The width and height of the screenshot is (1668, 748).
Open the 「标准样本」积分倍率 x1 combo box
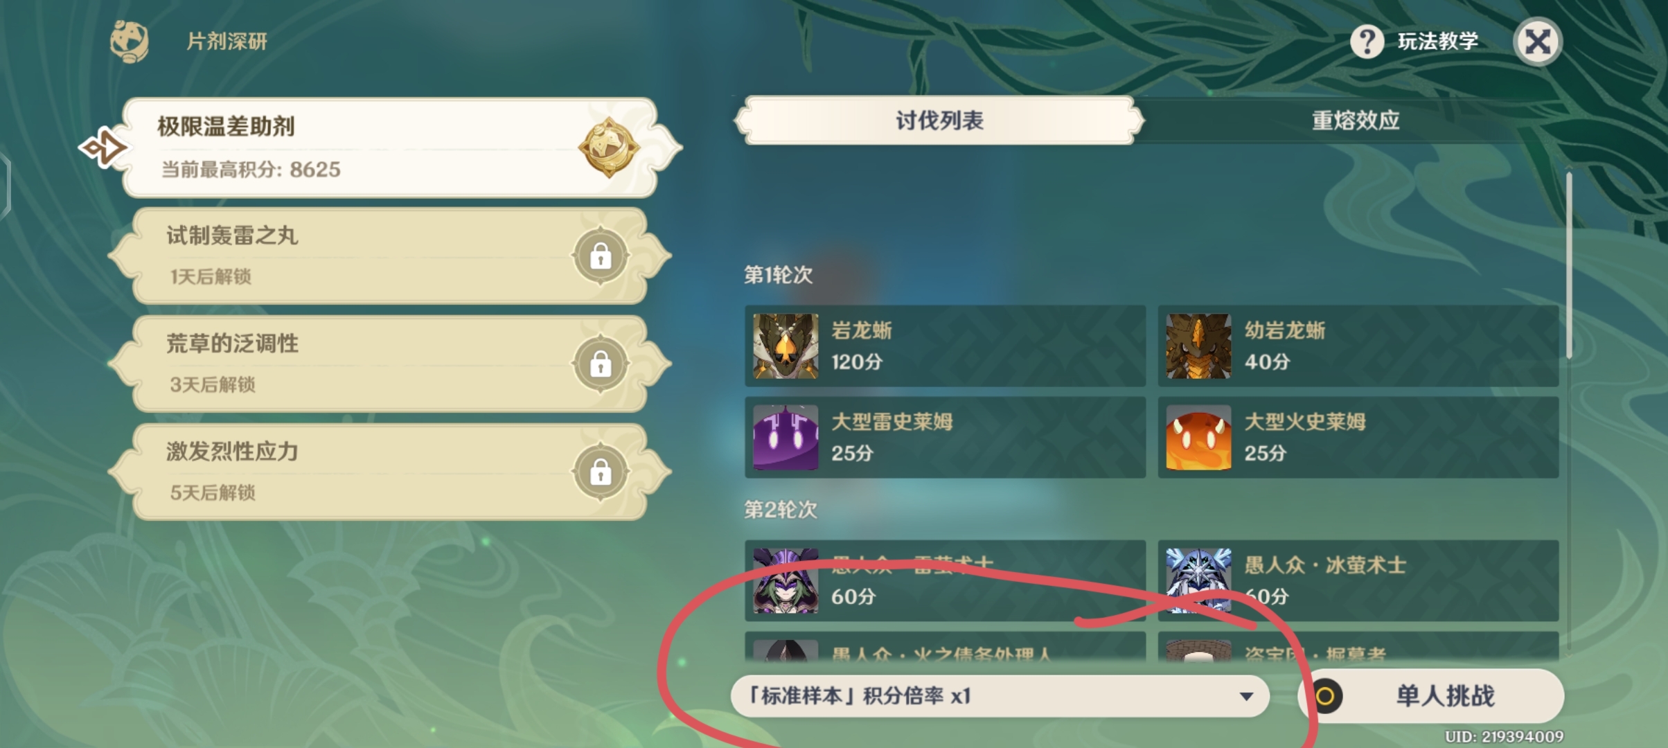click(x=1000, y=696)
